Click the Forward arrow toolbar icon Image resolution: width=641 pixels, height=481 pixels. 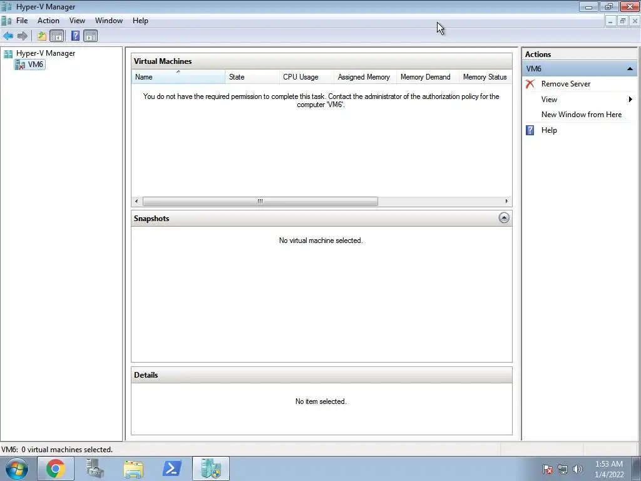(23, 36)
